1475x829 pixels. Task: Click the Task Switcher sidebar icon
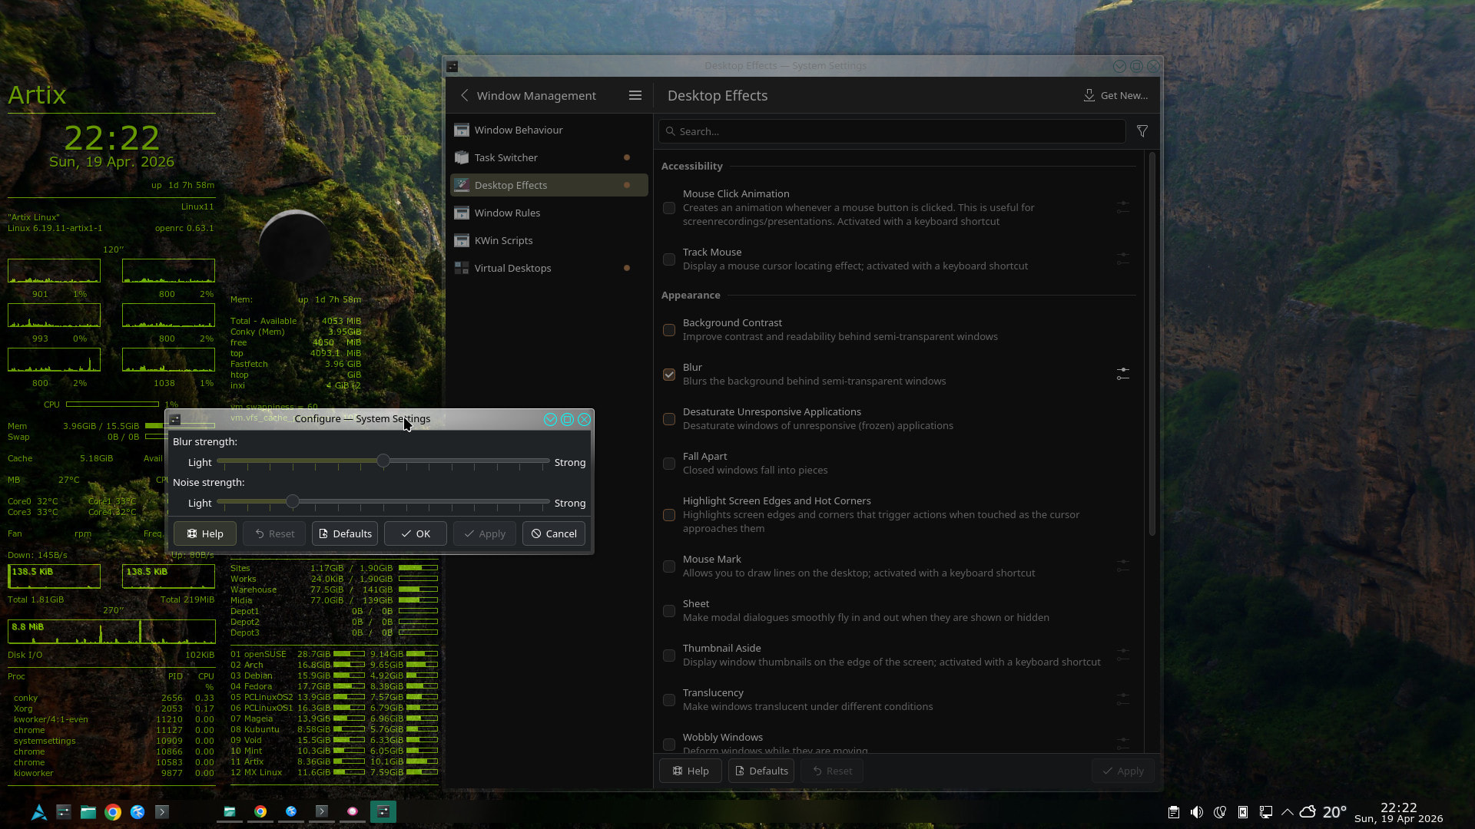[462, 157]
